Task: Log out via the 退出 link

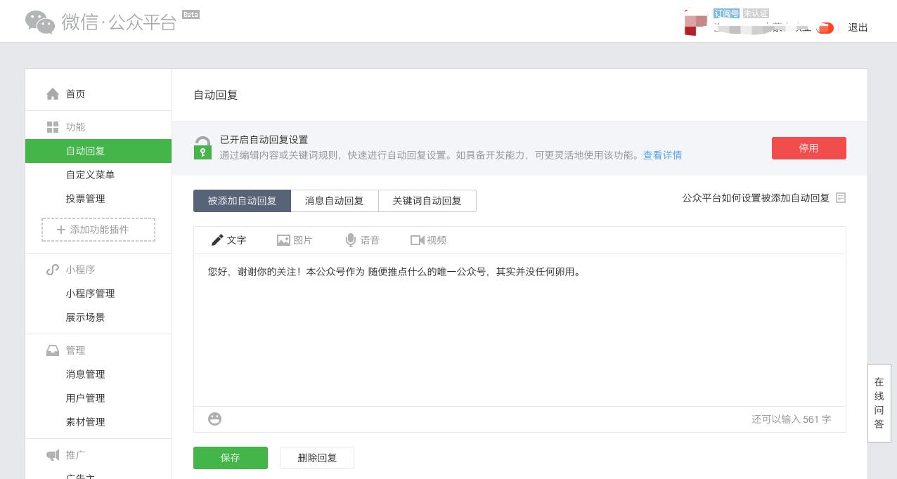Action: coord(858,27)
